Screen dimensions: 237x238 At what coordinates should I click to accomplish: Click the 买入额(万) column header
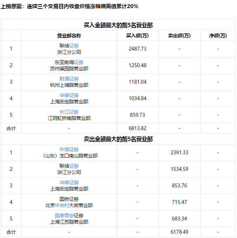click(137, 36)
